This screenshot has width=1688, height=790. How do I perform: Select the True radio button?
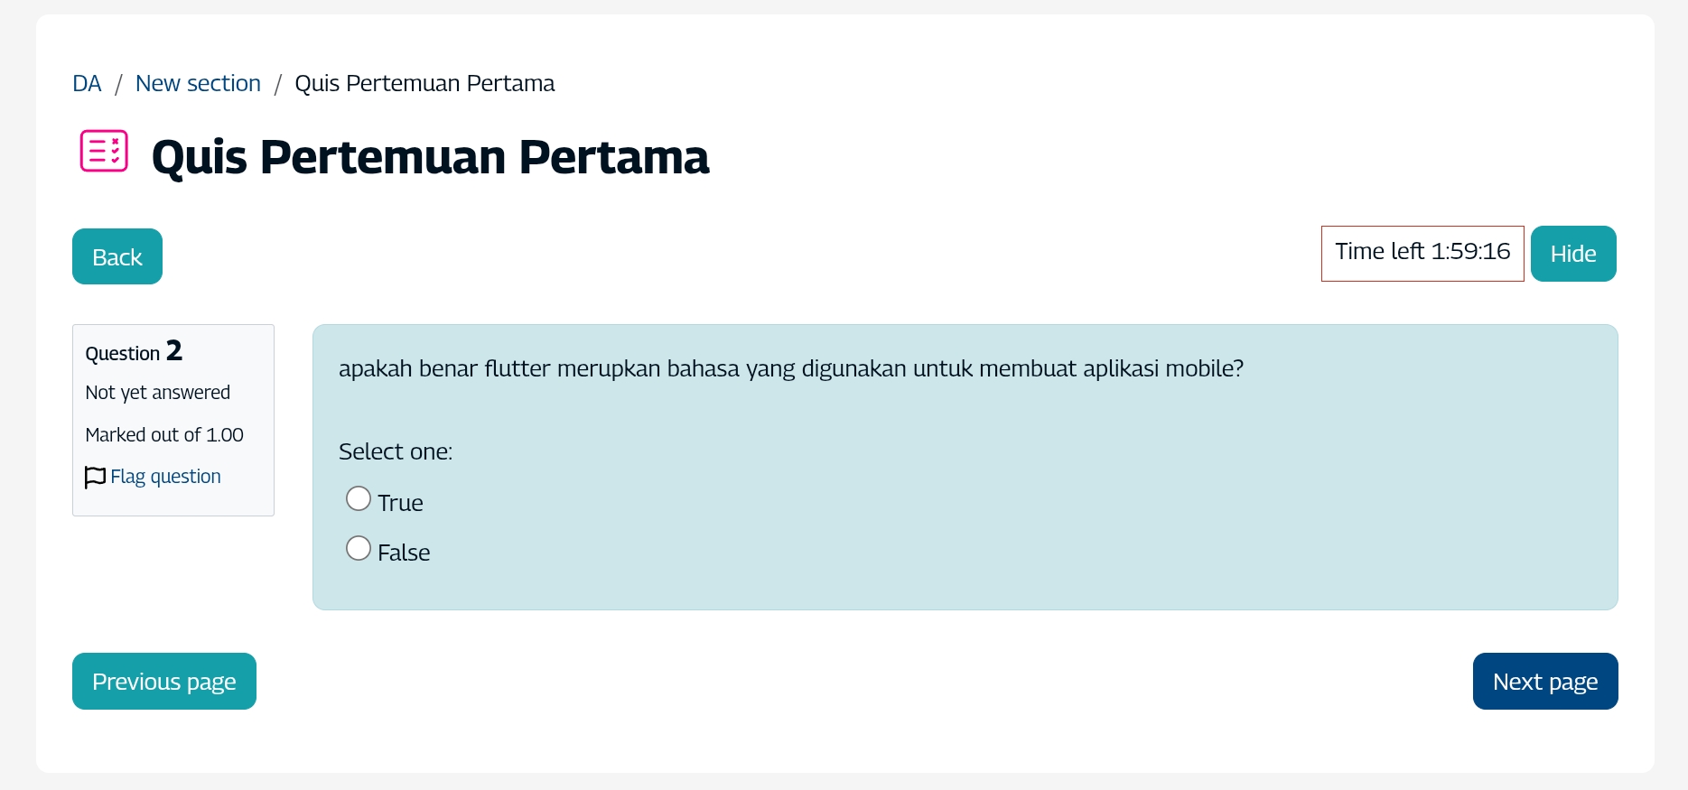click(359, 498)
